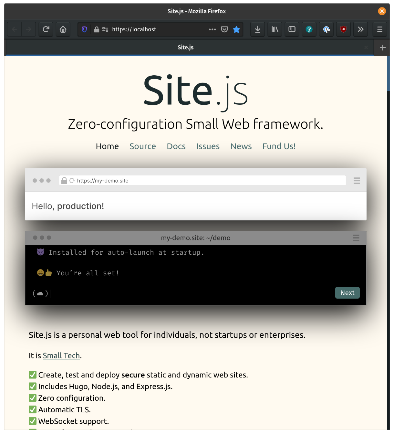
Task: Click the teal question-mark extension icon
Action: [x=309, y=29]
